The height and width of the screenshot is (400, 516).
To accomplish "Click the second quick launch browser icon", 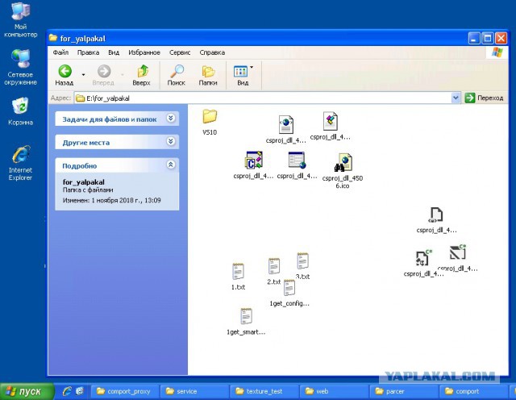I will (x=80, y=391).
